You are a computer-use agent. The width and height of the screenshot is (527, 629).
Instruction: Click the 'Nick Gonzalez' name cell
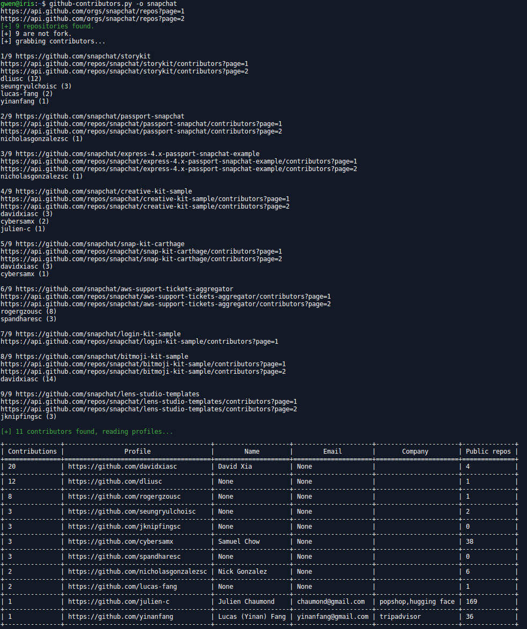tap(243, 572)
